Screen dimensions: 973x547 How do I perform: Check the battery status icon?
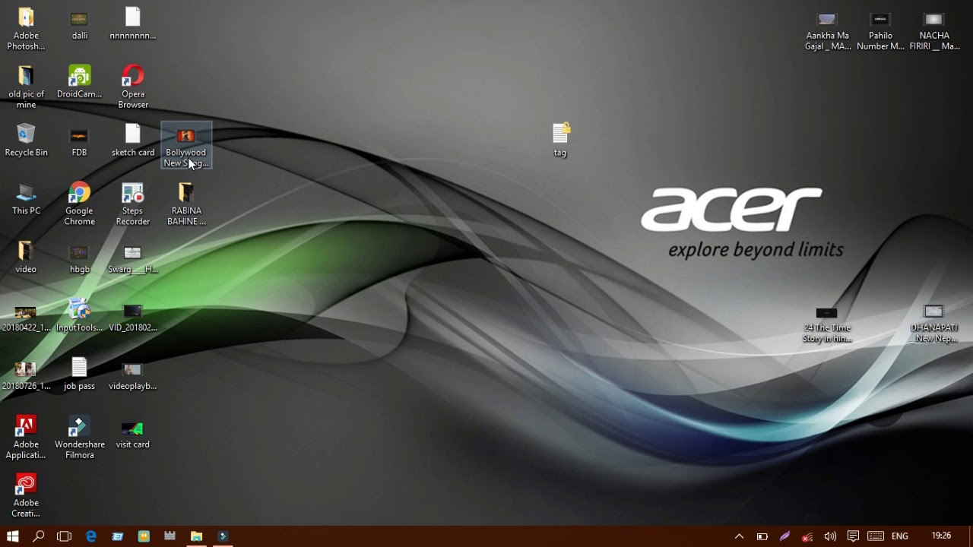pyautogui.click(x=762, y=536)
